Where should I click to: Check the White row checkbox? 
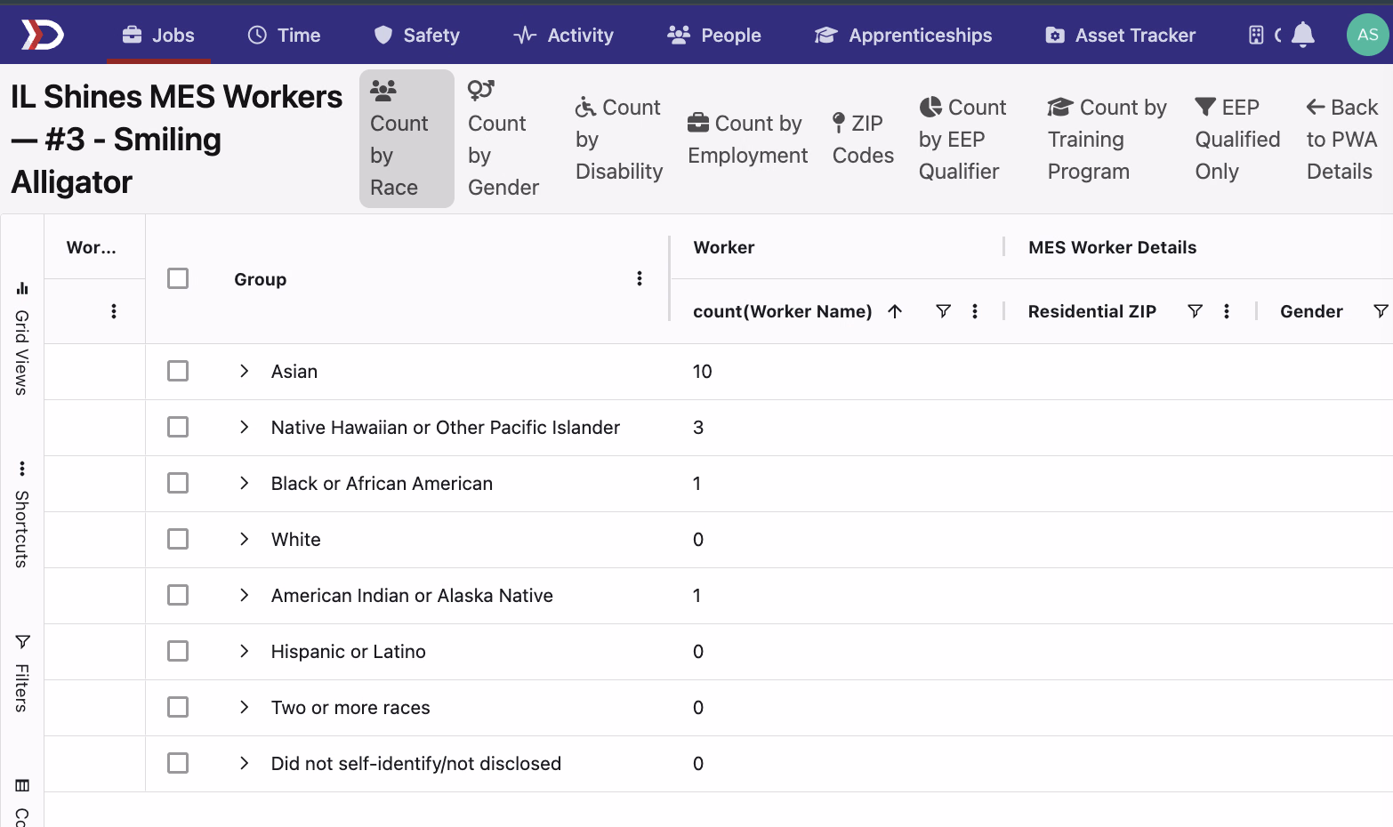[178, 539]
